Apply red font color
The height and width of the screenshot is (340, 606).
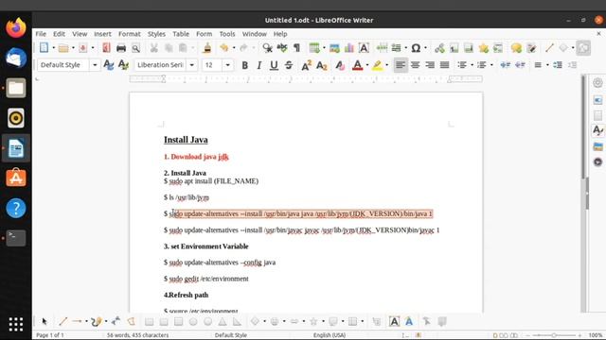click(358, 65)
